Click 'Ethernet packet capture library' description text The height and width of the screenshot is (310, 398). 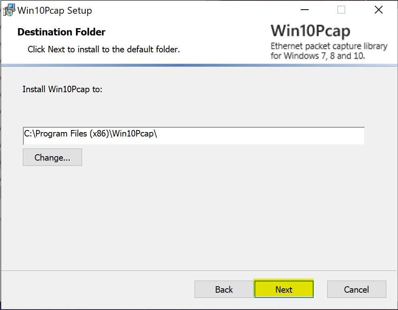click(329, 46)
